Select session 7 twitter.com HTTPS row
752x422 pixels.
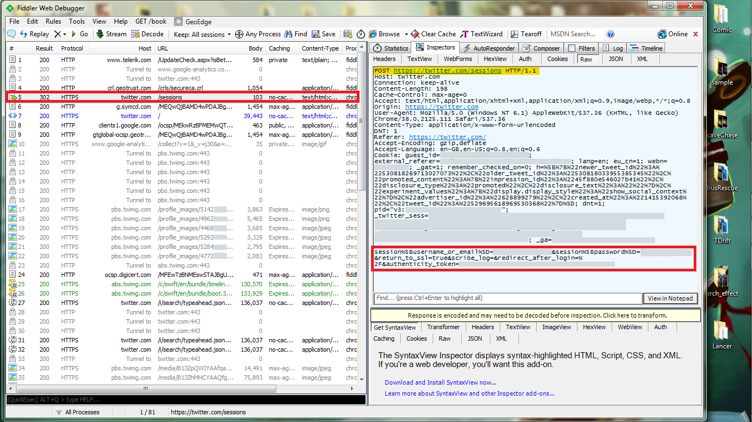(x=182, y=116)
